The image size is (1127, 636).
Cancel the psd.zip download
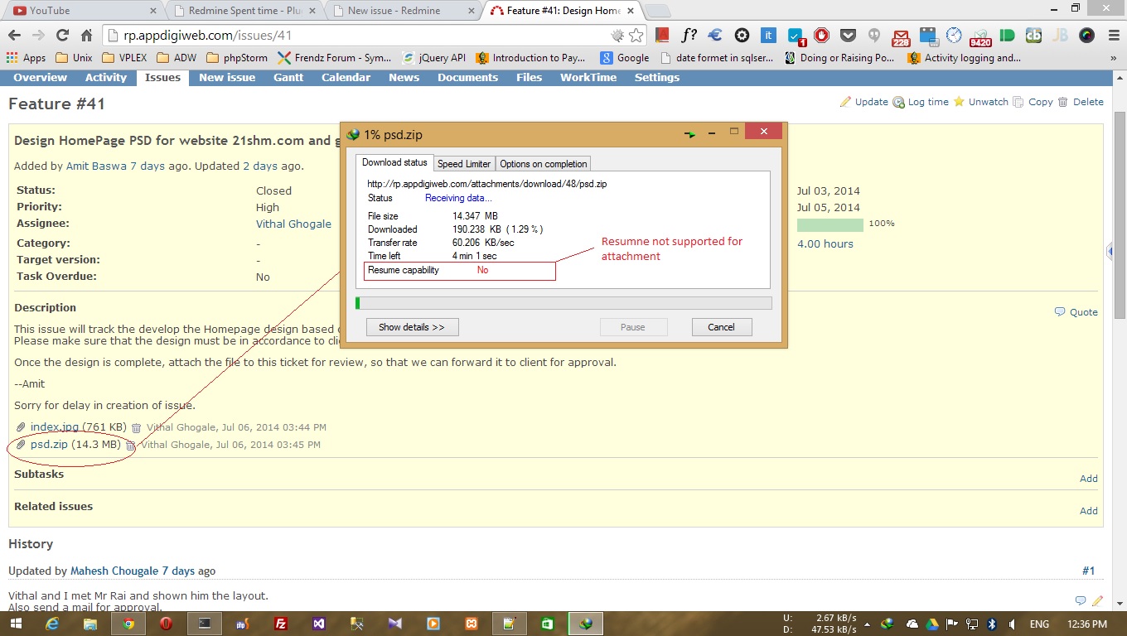coord(721,327)
